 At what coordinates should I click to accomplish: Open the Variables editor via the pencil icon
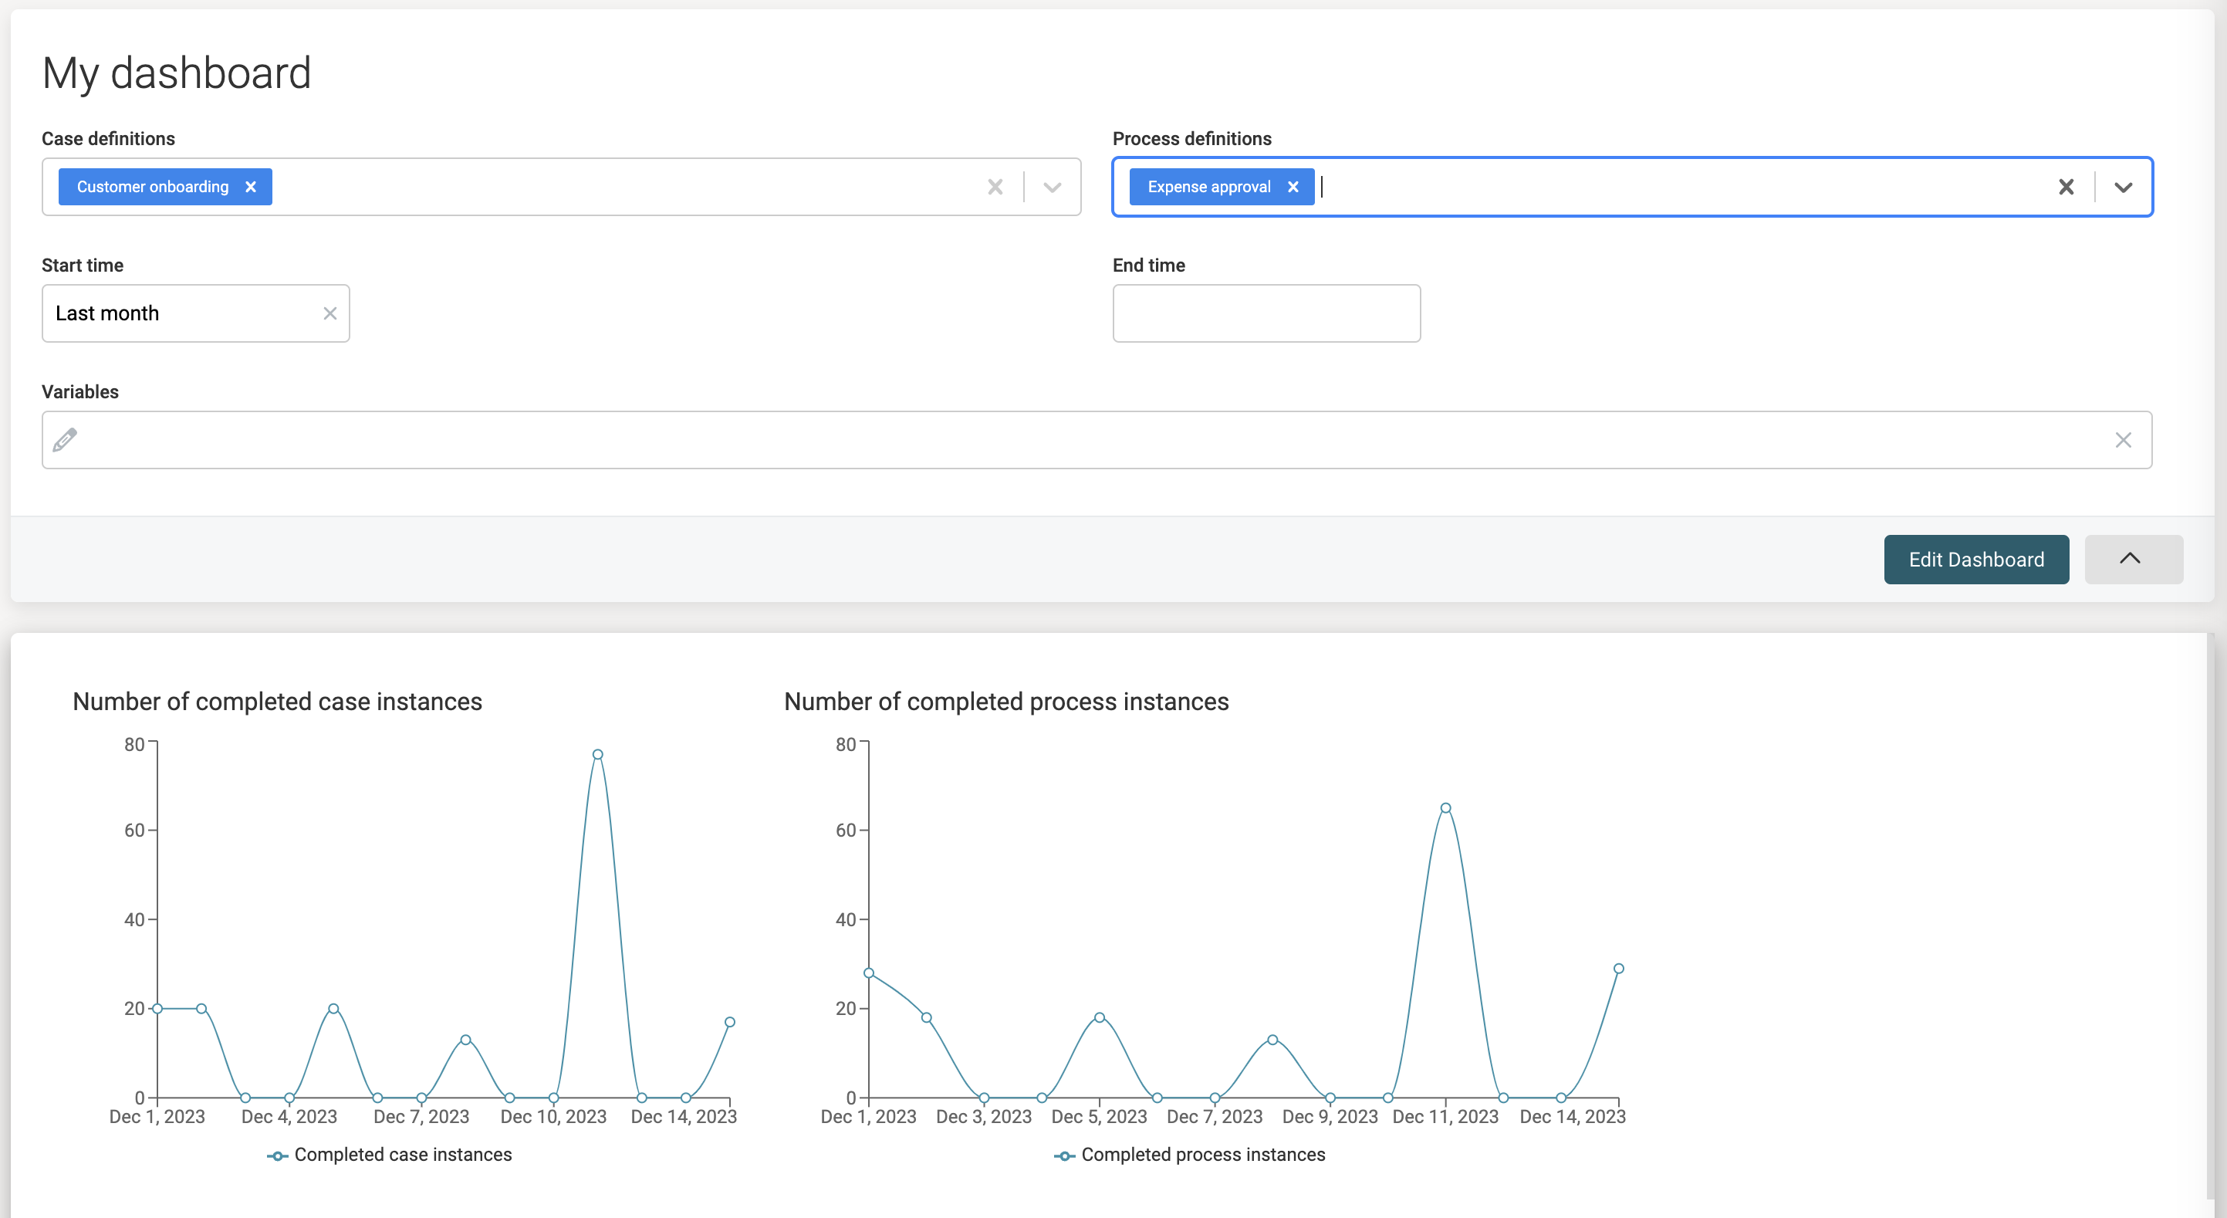tap(66, 439)
